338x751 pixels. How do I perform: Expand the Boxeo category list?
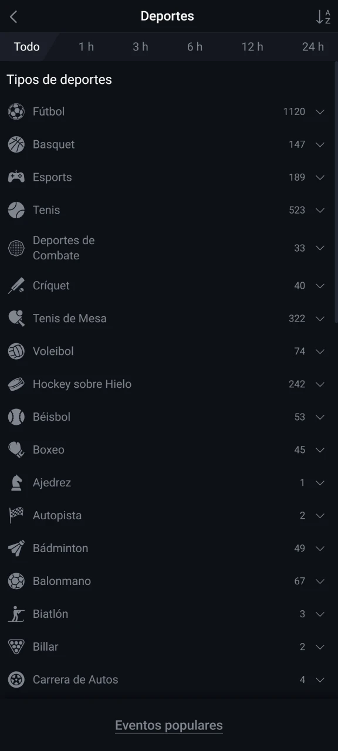[320, 449]
